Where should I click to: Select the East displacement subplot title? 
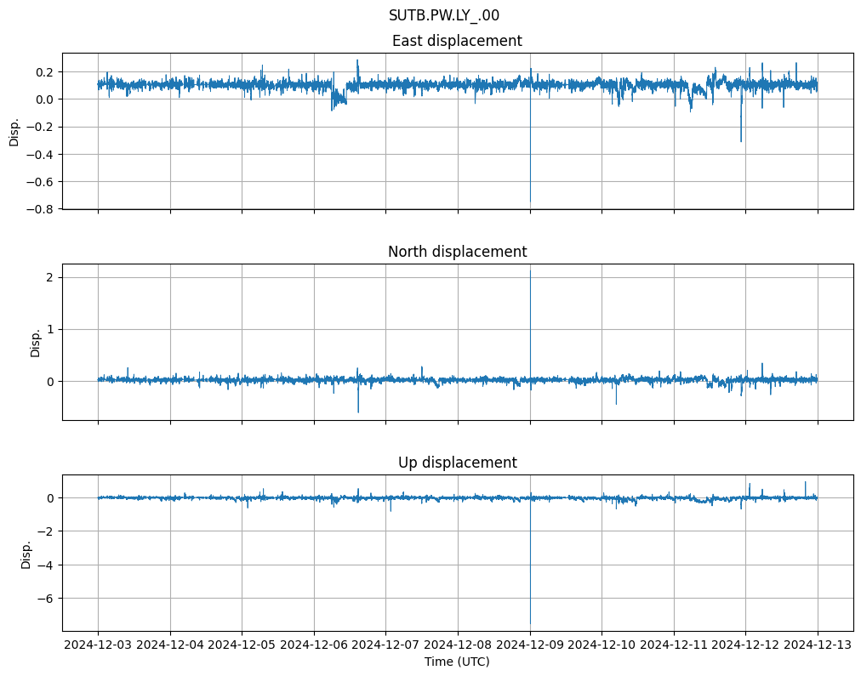(457, 41)
